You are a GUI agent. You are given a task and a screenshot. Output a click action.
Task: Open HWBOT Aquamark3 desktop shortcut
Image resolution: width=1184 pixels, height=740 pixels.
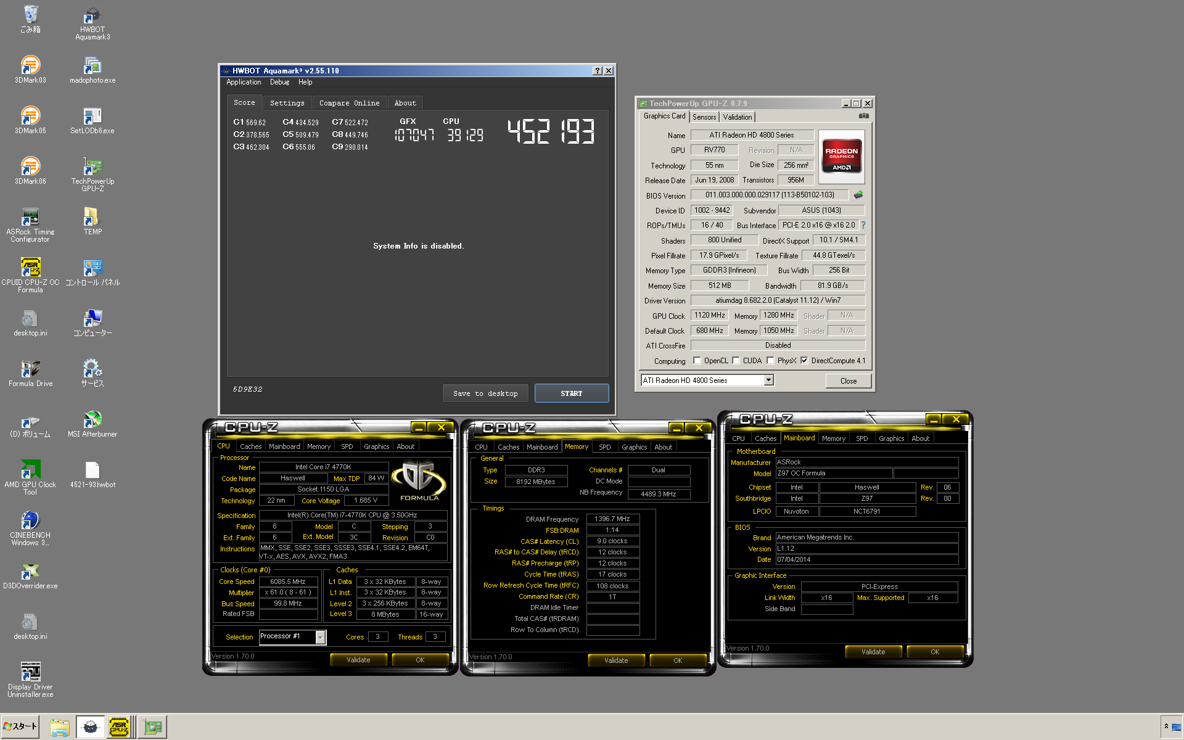point(92,23)
